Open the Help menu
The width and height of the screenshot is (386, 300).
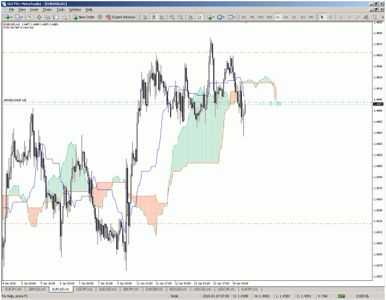[x=89, y=10]
